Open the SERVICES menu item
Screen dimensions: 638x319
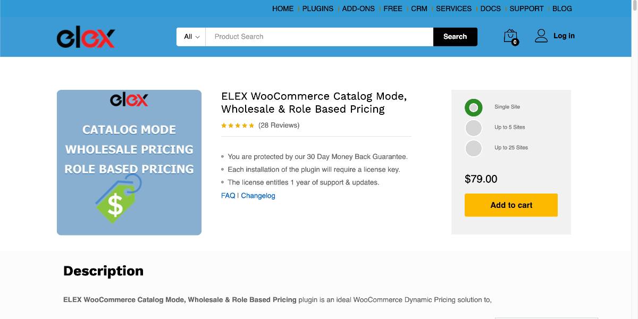click(x=454, y=9)
